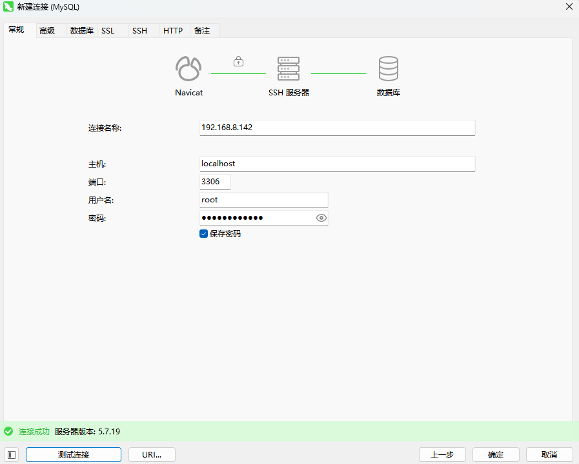Click the 连接名称: field label

click(105, 128)
